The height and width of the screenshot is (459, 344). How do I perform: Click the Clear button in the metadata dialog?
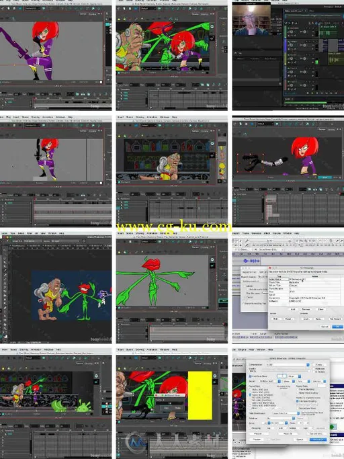click(321, 309)
